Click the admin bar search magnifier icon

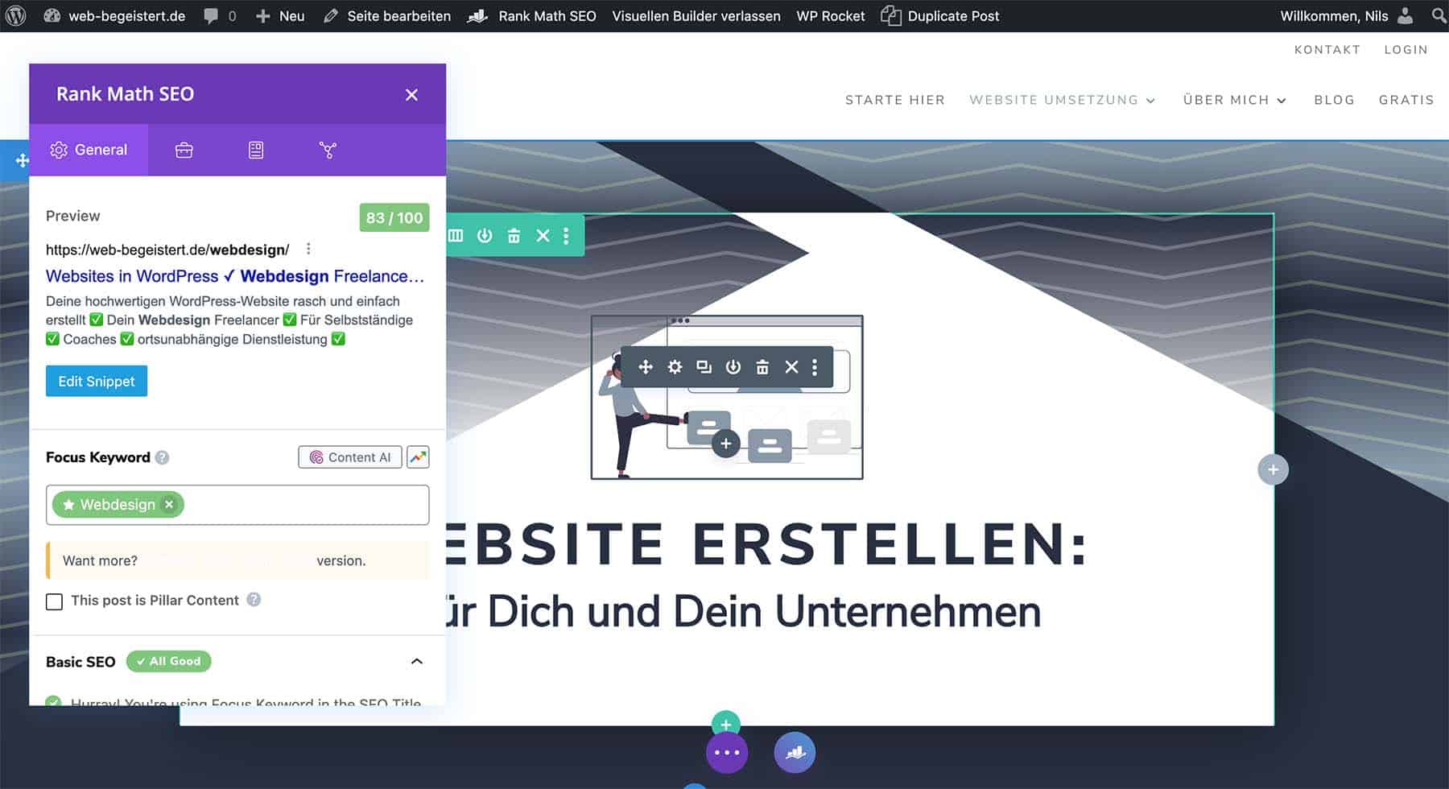[x=1439, y=15]
